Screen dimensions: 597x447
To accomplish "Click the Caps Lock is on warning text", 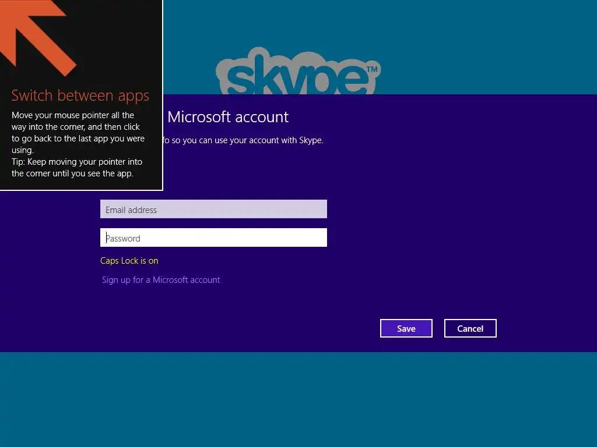I will 129,261.
